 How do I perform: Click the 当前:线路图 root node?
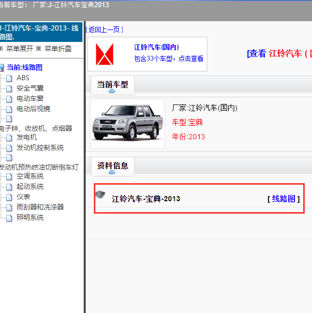(x=24, y=67)
